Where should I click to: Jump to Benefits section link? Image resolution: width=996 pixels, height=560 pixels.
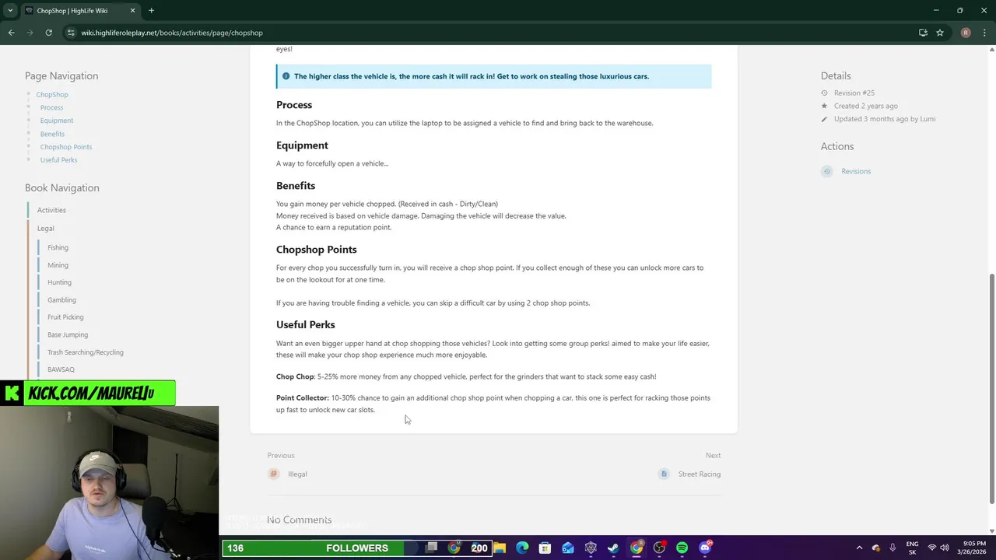click(x=52, y=134)
